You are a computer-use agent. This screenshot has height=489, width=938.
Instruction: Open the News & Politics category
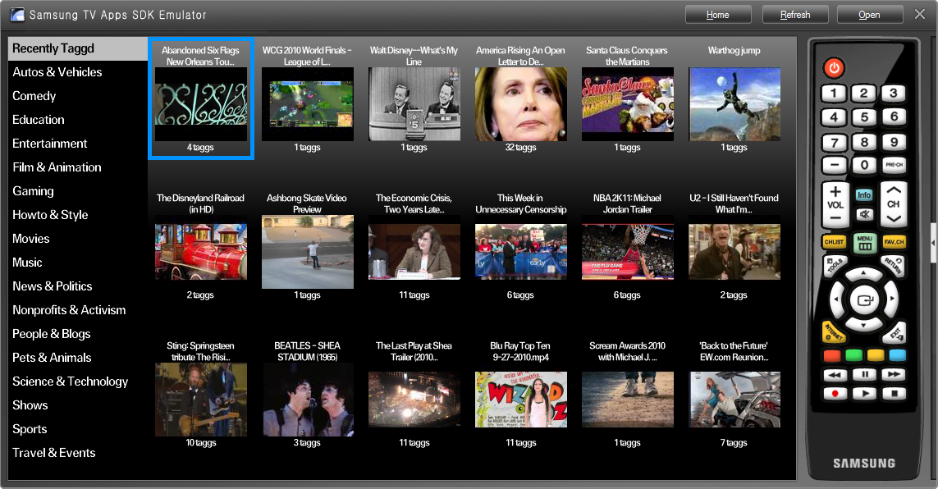[53, 286]
